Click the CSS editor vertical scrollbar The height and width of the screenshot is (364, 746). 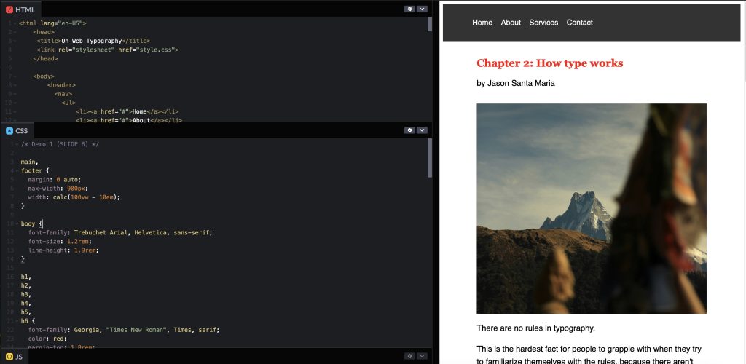430,158
